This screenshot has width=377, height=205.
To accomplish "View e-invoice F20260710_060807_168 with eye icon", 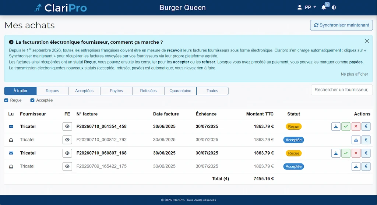I will [x=67, y=153].
